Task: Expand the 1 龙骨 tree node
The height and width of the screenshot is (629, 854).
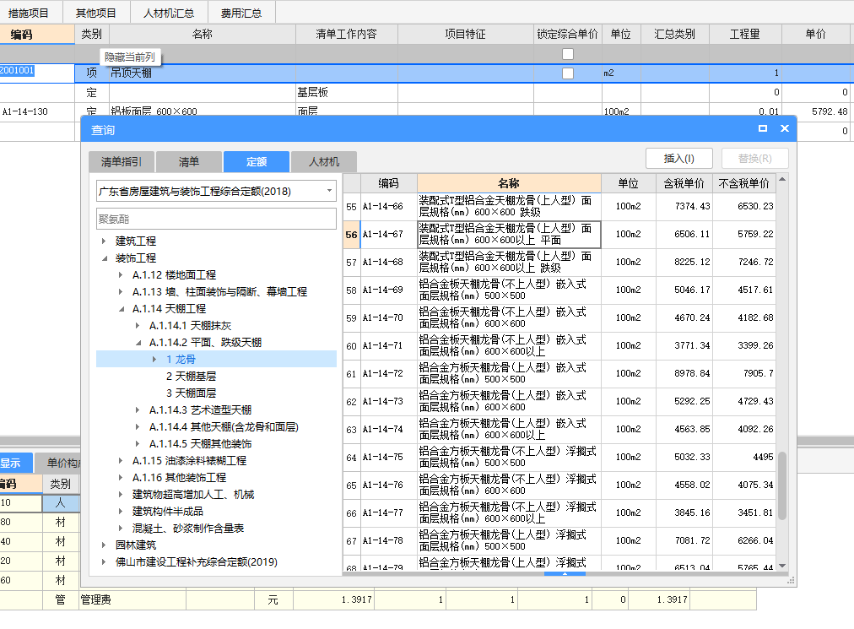Action: tap(154, 359)
